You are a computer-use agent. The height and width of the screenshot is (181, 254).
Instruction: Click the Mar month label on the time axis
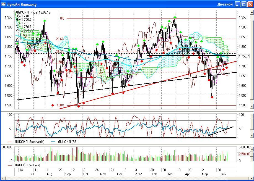[171, 174]
